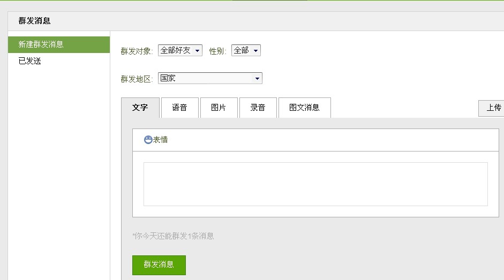The width and height of the screenshot is (504, 280).
Task: Go to the 图文消息 tab
Action: pyautogui.click(x=304, y=108)
